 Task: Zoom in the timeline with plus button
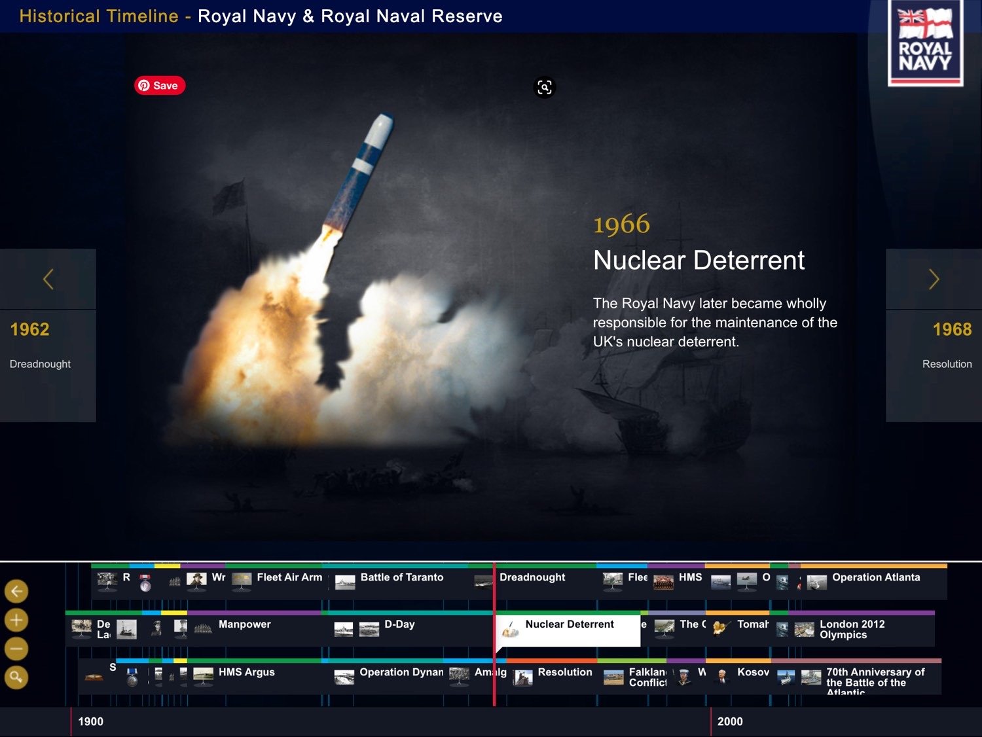click(x=16, y=620)
